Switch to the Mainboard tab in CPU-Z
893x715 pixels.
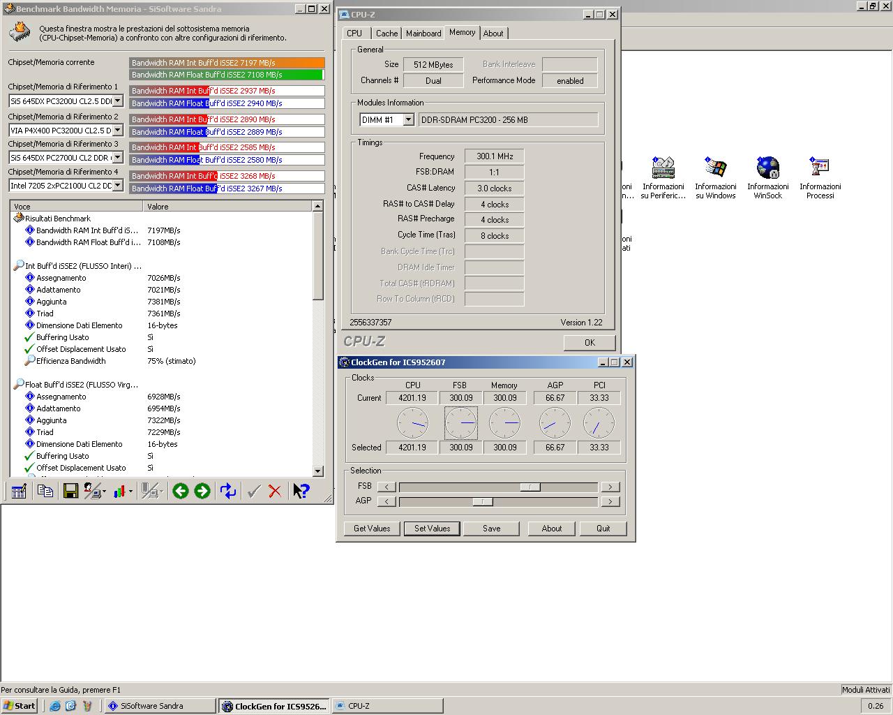(x=423, y=34)
